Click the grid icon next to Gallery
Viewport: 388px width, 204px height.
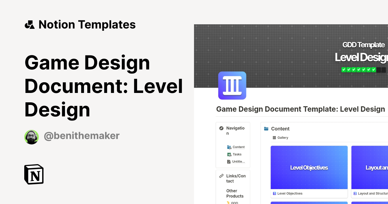(x=274, y=137)
